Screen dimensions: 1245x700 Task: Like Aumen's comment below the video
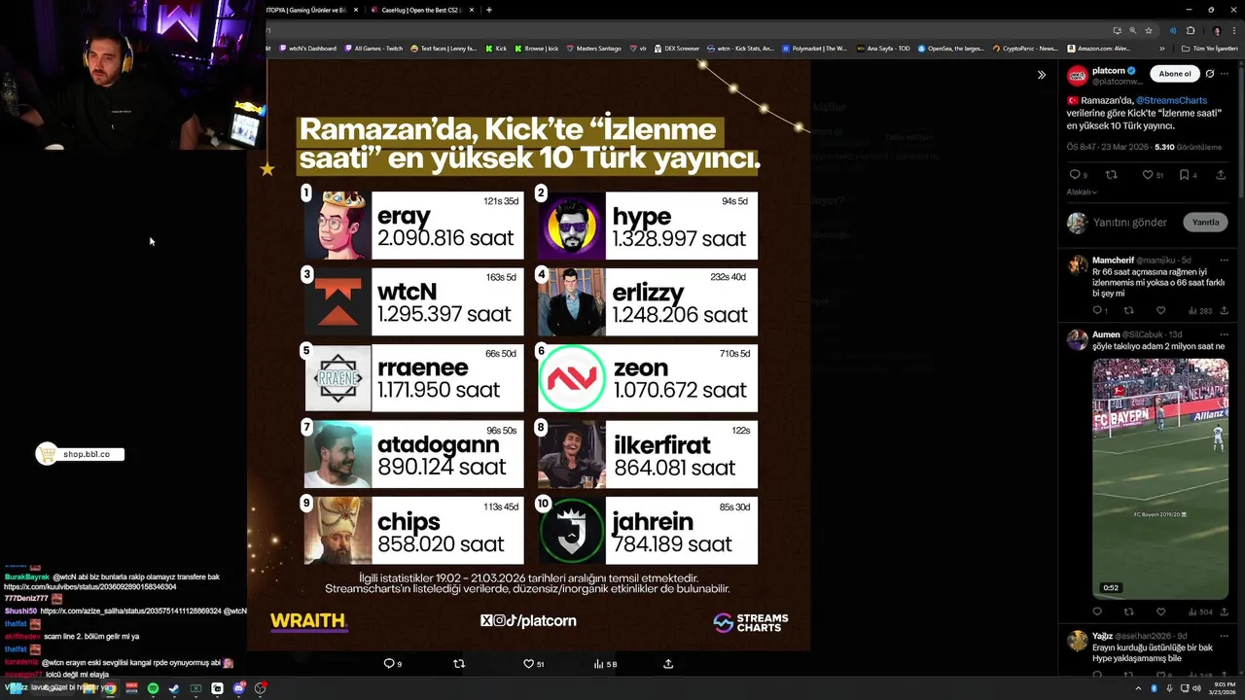tap(1160, 612)
